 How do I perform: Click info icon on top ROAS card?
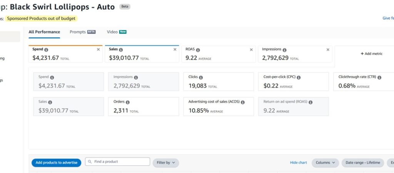[198, 50]
